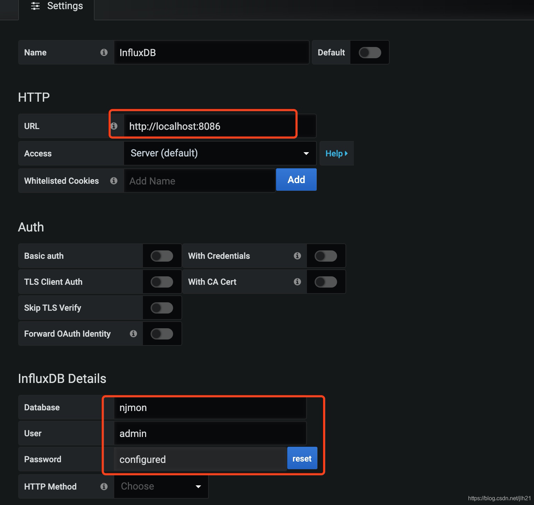This screenshot has width=534, height=505.
Task: Enable With Credentials switch
Action: click(x=326, y=256)
